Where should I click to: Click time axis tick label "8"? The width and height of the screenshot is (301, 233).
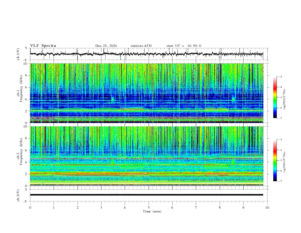pyautogui.click(x=220, y=207)
